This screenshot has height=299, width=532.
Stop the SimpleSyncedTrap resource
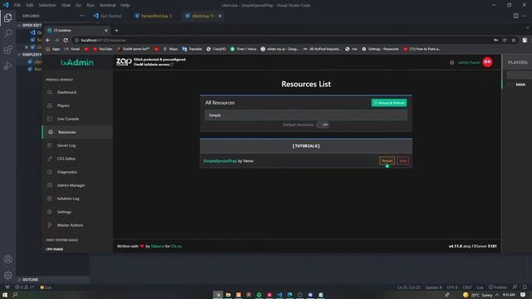pos(402,160)
